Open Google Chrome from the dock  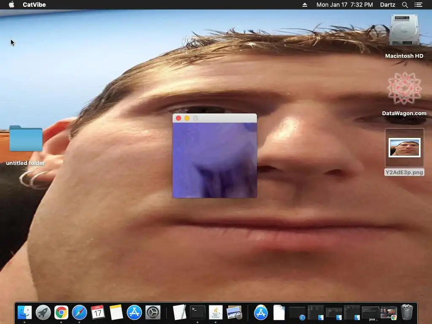coord(61,313)
